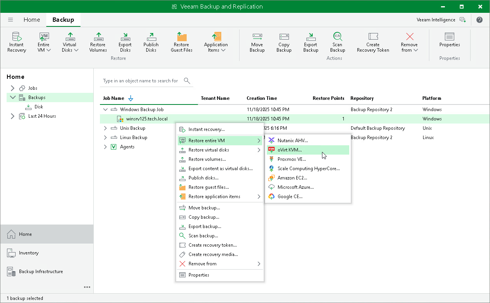Switch to the Home ribbon tab
490x303 pixels.
pos(31,19)
